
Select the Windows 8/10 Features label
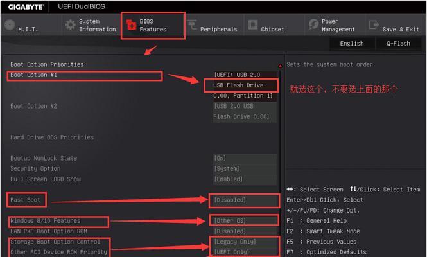(x=46, y=221)
